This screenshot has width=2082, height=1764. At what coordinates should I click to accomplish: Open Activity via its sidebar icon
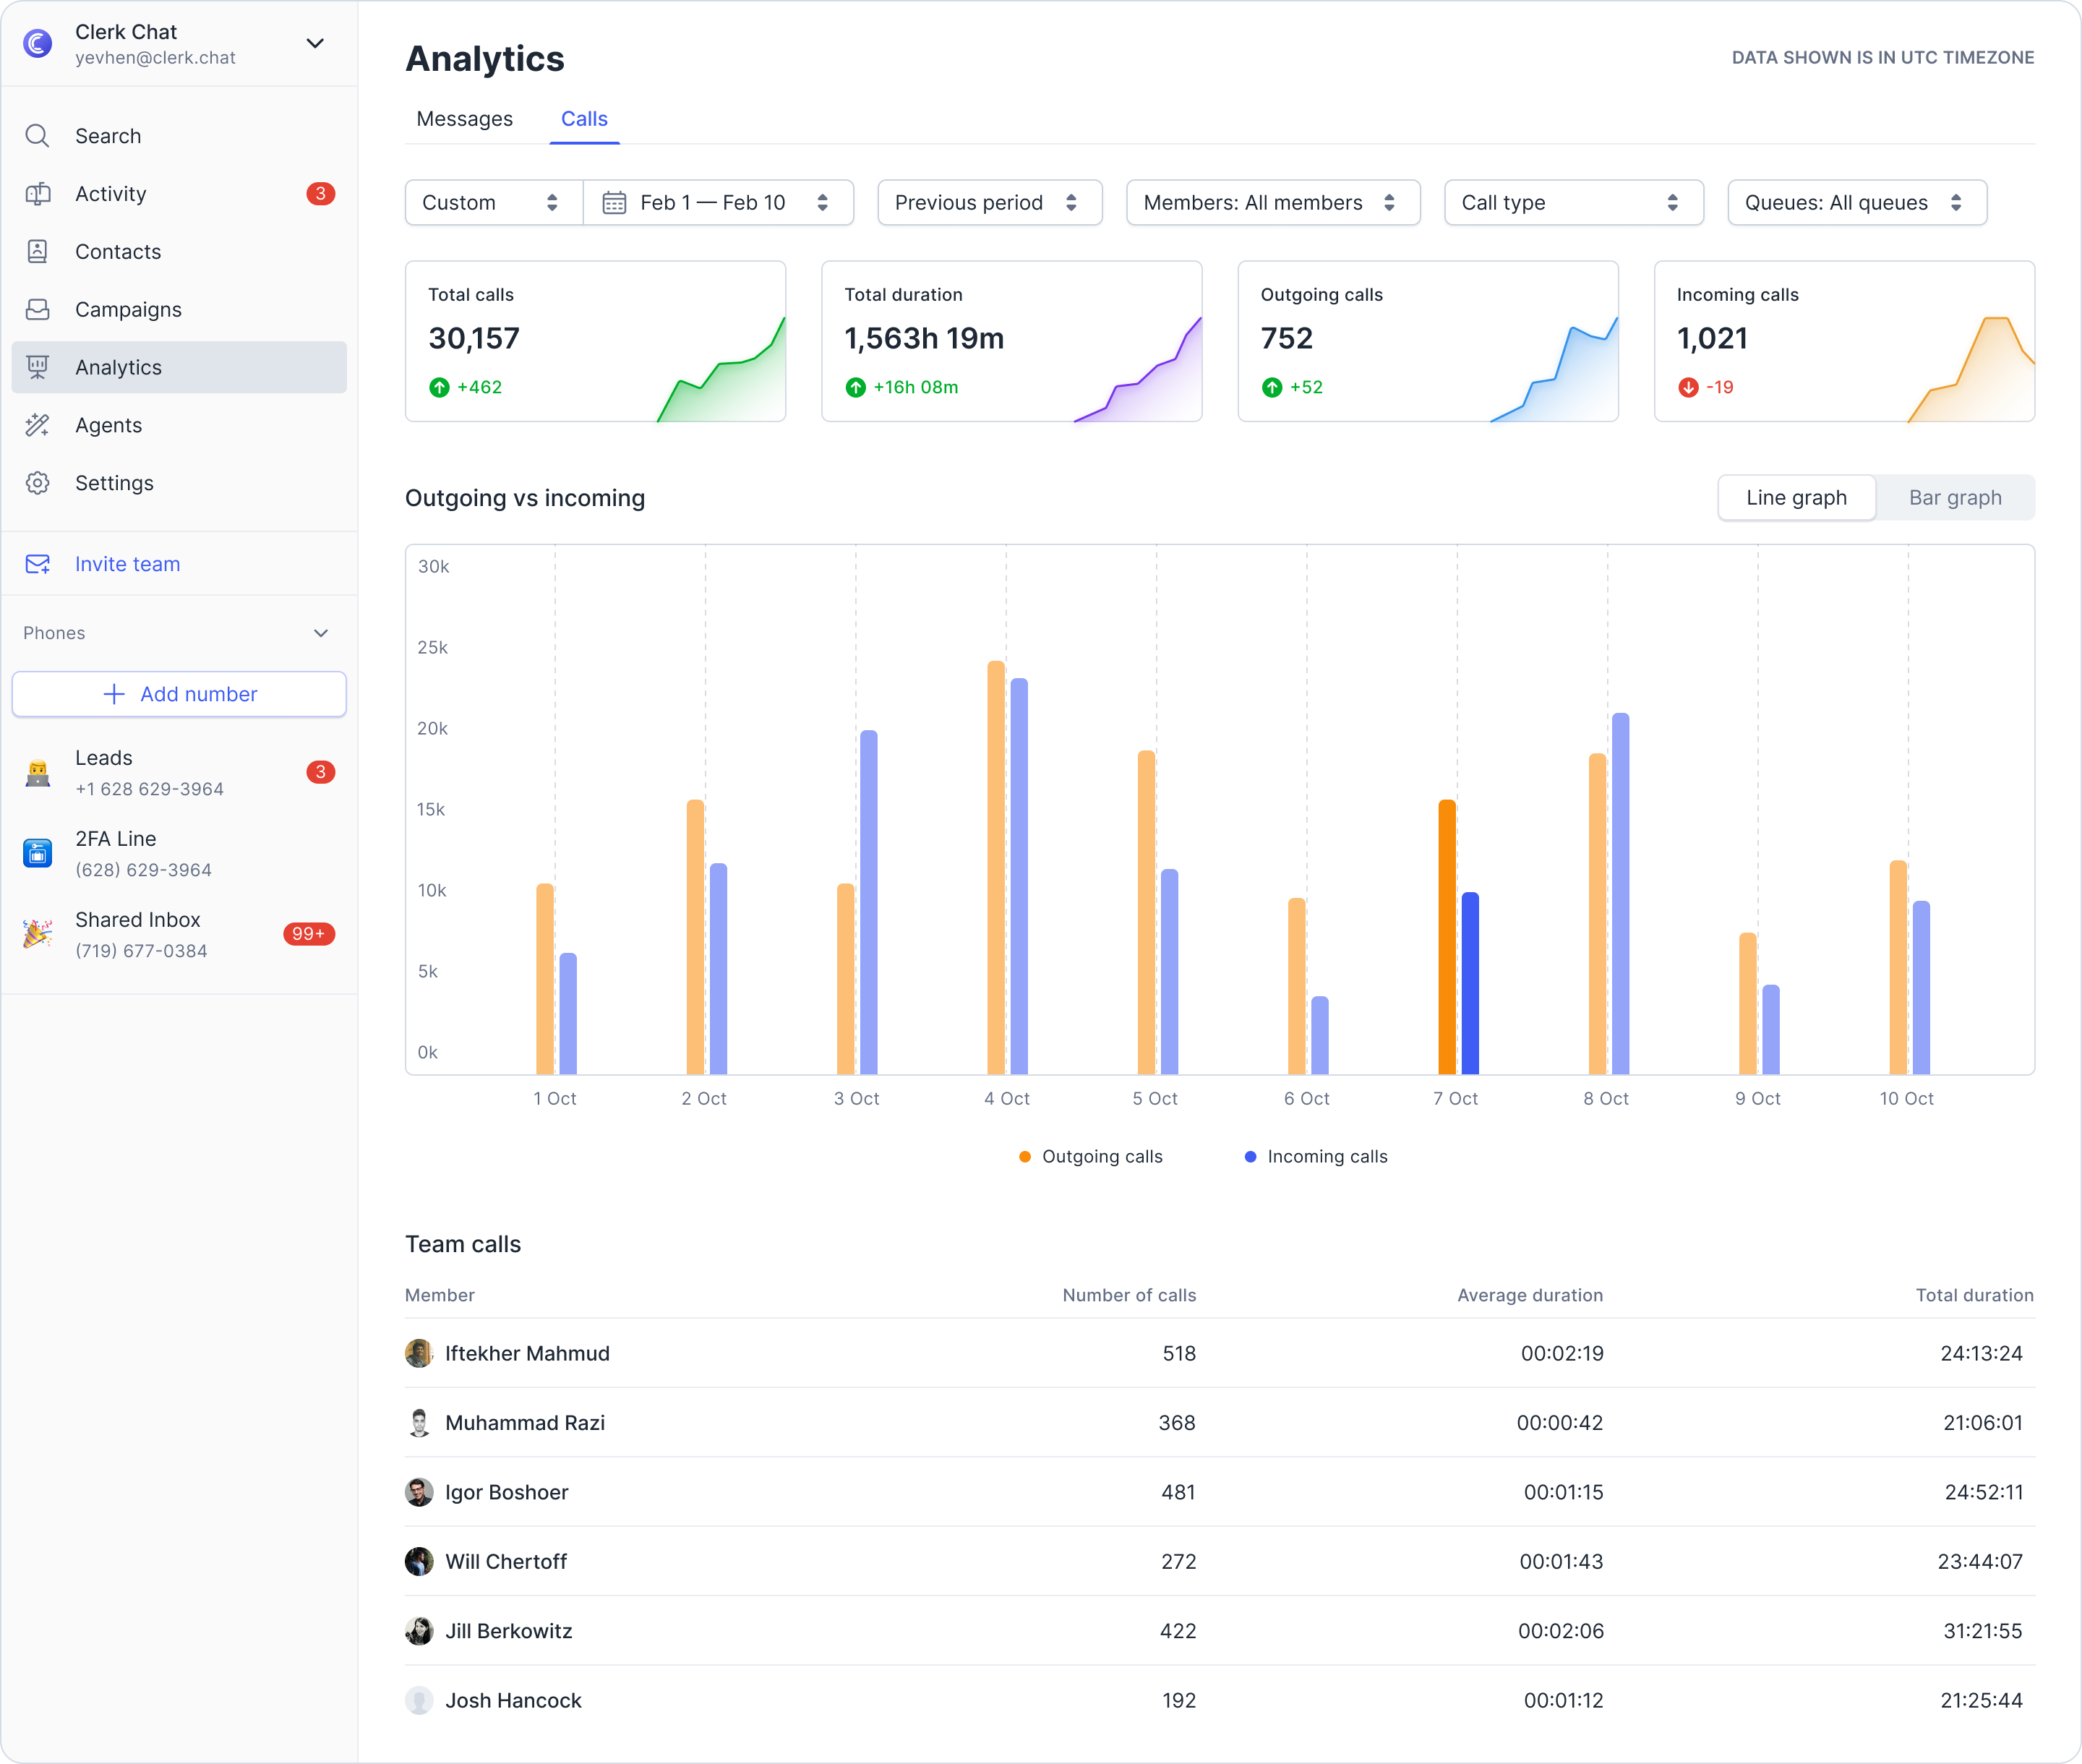[37, 194]
